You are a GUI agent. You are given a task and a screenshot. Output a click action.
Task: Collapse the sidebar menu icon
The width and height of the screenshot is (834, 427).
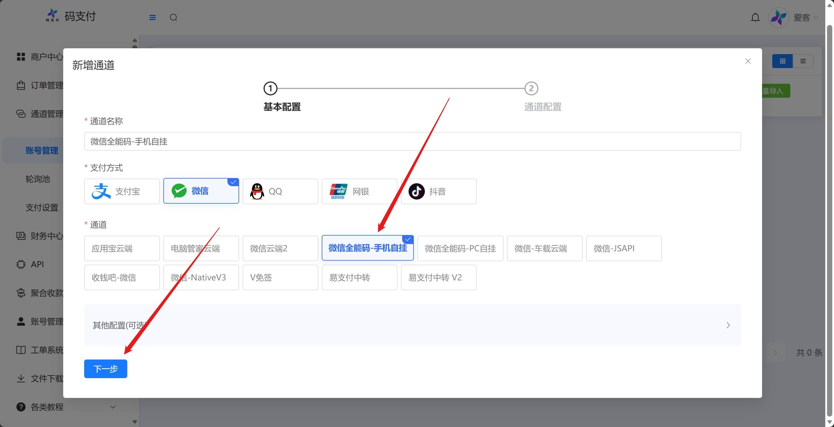tap(153, 17)
